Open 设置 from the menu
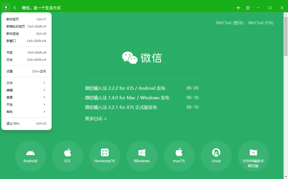Viewport: 288px width, 179px height. point(26,71)
